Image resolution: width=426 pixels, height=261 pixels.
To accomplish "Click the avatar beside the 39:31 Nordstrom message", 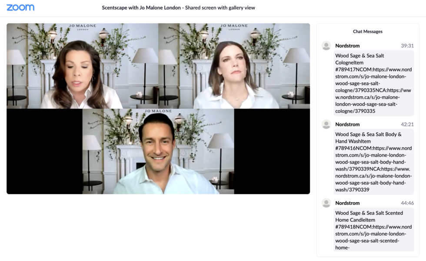I will point(326,46).
